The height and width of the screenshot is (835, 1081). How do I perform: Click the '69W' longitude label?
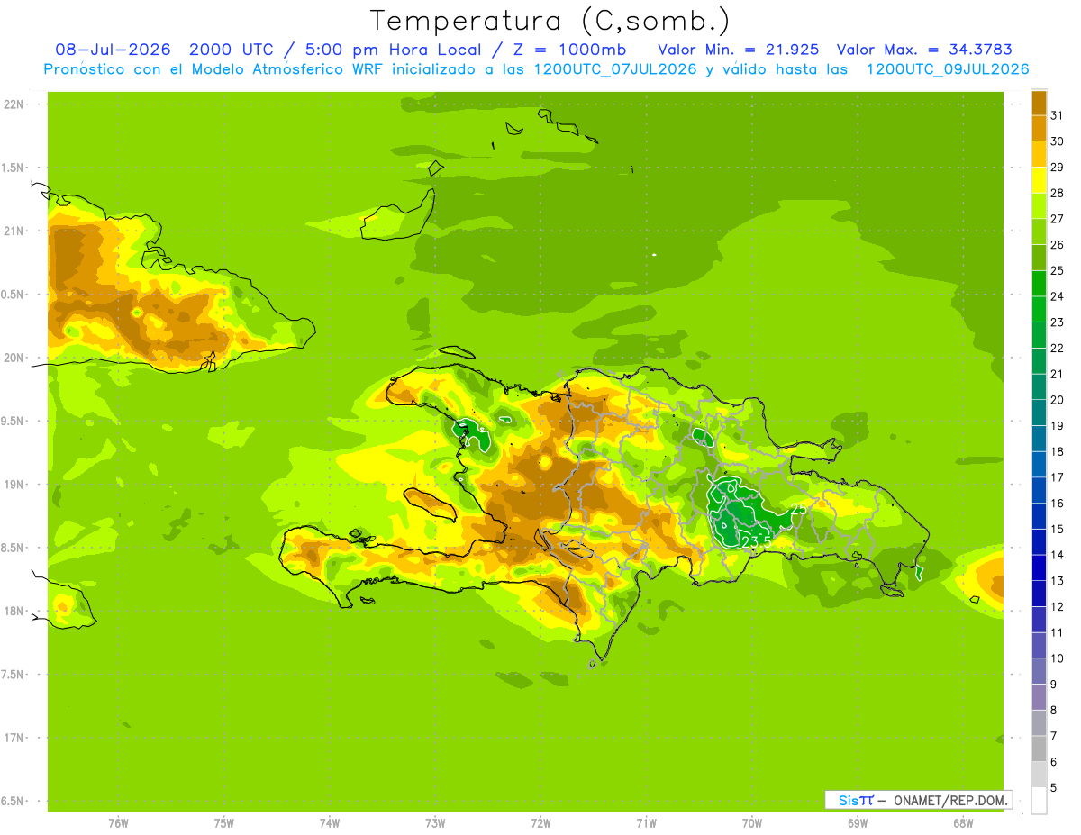point(857,823)
